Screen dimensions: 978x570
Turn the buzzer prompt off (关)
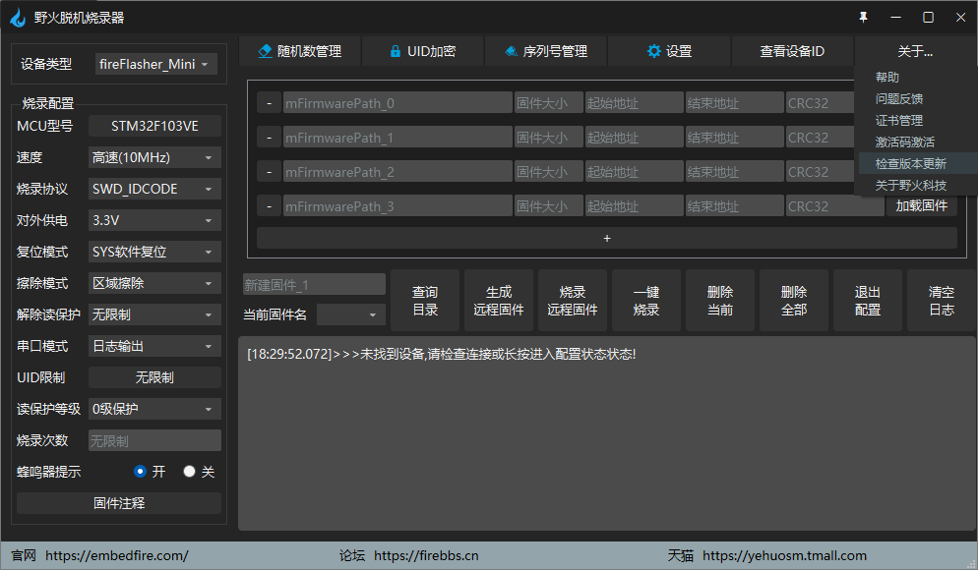tap(190, 472)
